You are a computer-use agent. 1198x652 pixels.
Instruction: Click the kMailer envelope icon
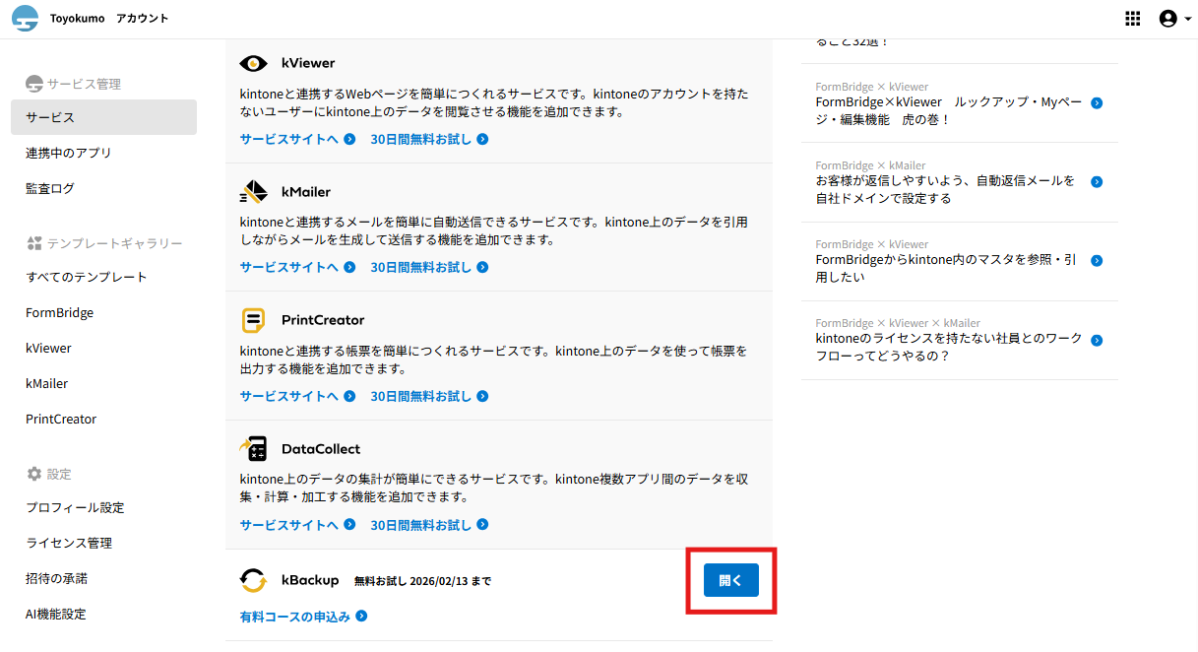coord(253,191)
